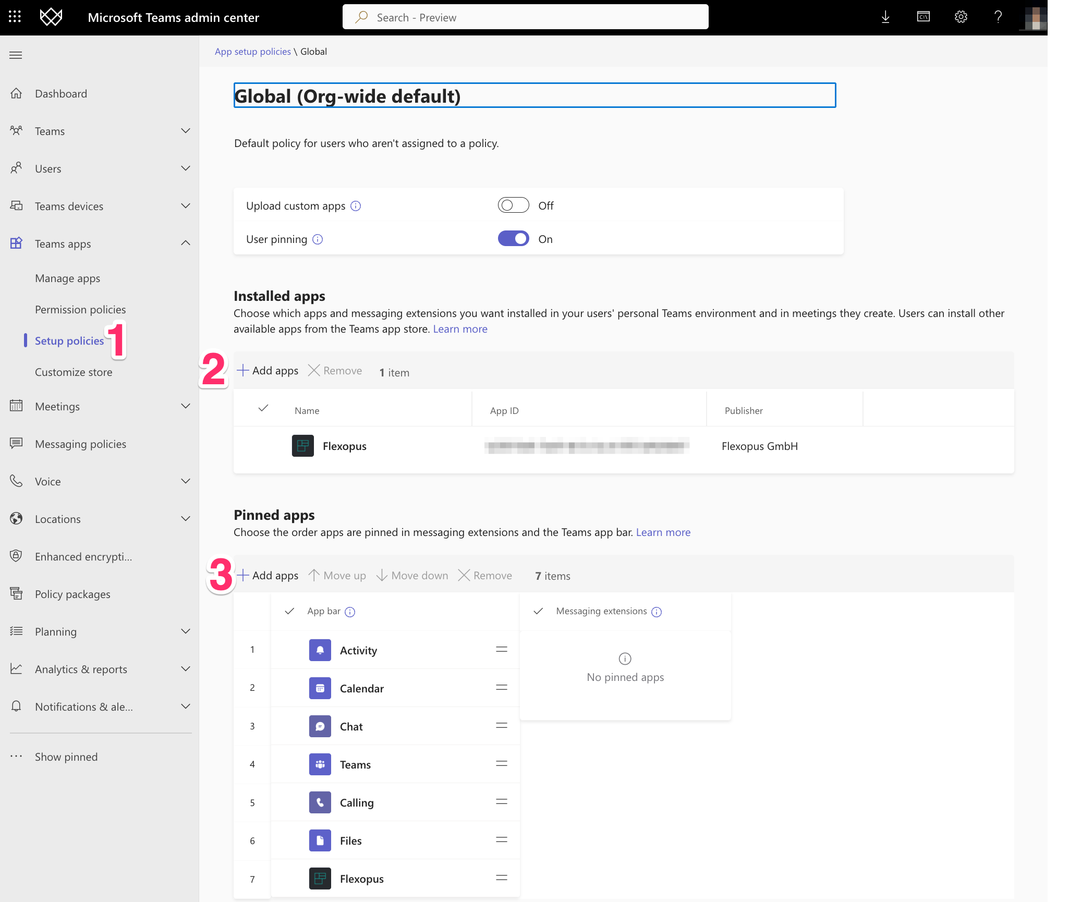Open Policy packages page
This screenshot has width=1069, height=902.
point(72,594)
